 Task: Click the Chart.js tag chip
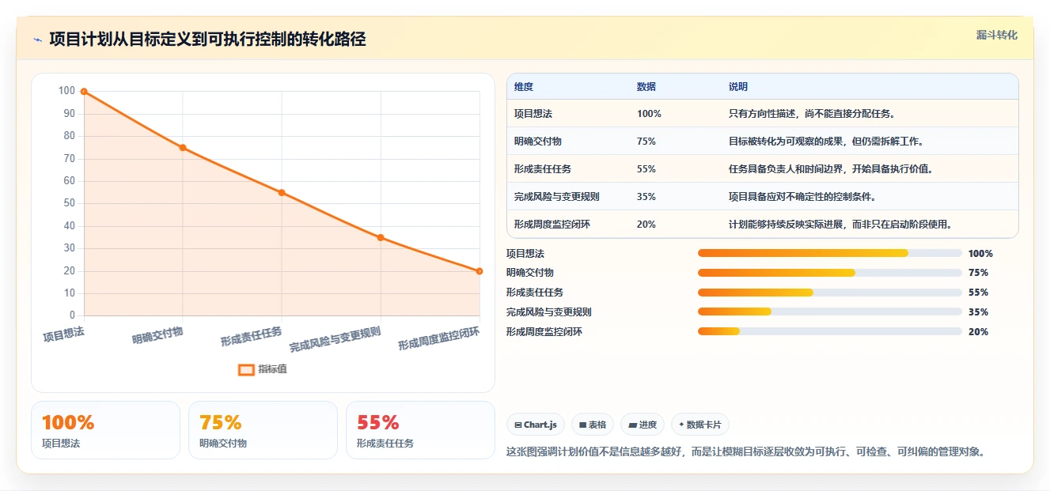tap(536, 425)
